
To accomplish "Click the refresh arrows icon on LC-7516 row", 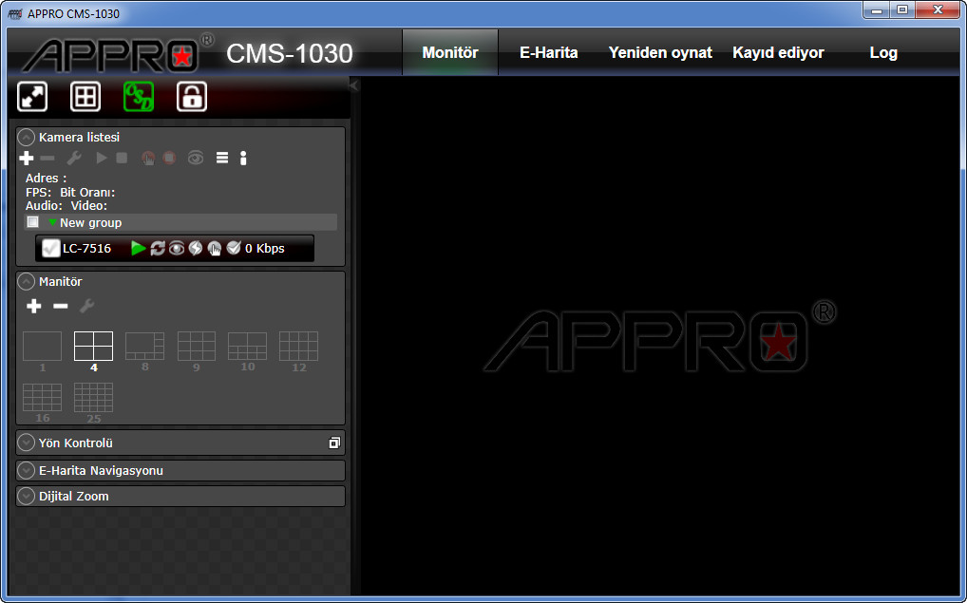I will (158, 249).
